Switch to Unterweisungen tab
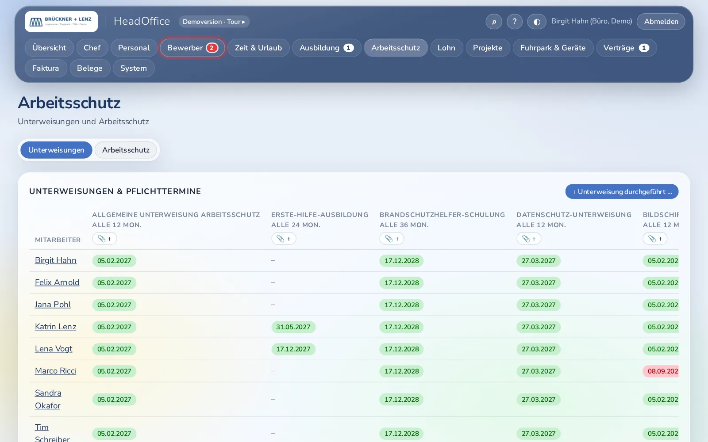The width and height of the screenshot is (708, 442). tap(56, 150)
